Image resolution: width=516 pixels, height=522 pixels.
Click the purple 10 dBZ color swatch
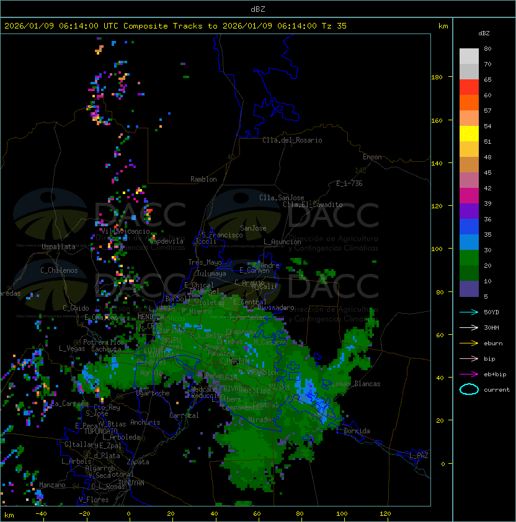[x=469, y=289]
